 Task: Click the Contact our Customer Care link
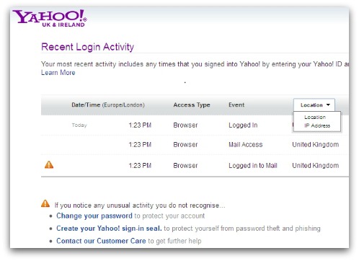coord(101,241)
